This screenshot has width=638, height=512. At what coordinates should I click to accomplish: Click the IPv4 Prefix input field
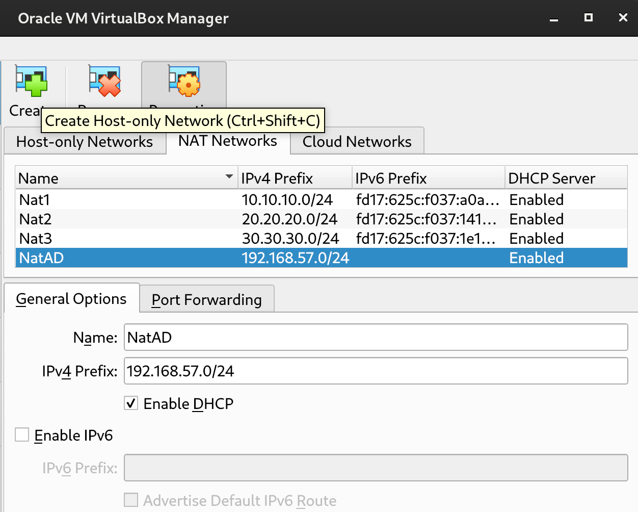click(376, 371)
